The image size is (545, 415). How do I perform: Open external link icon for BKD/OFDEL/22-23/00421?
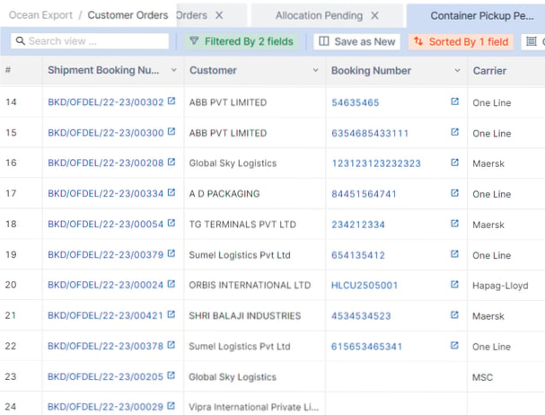click(x=171, y=315)
